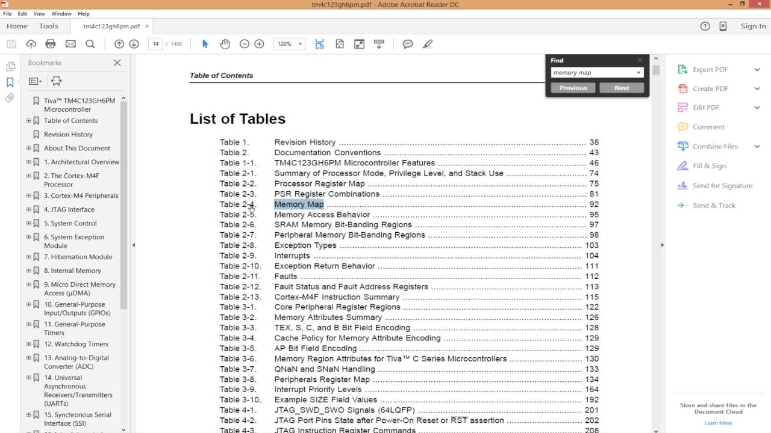The width and height of the screenshot is (771, 433).
Task: Close the Find dialog
Action: click(x=640, y=60)
